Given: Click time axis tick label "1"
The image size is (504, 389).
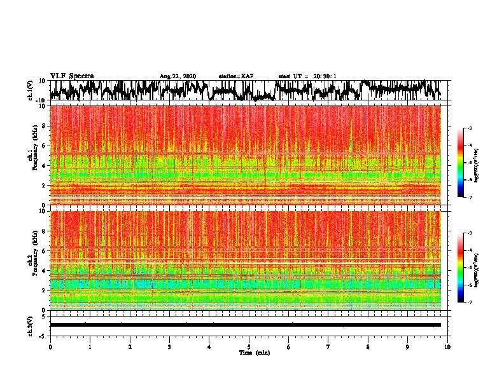Looking at the screenshot, I should click(x=90, y=347).
